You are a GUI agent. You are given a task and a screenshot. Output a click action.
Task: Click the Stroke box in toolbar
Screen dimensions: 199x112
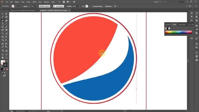5,65
